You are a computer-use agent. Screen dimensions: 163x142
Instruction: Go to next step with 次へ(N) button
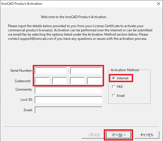coord(118,135)
